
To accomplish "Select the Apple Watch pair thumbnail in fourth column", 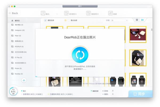I will 117,82.
